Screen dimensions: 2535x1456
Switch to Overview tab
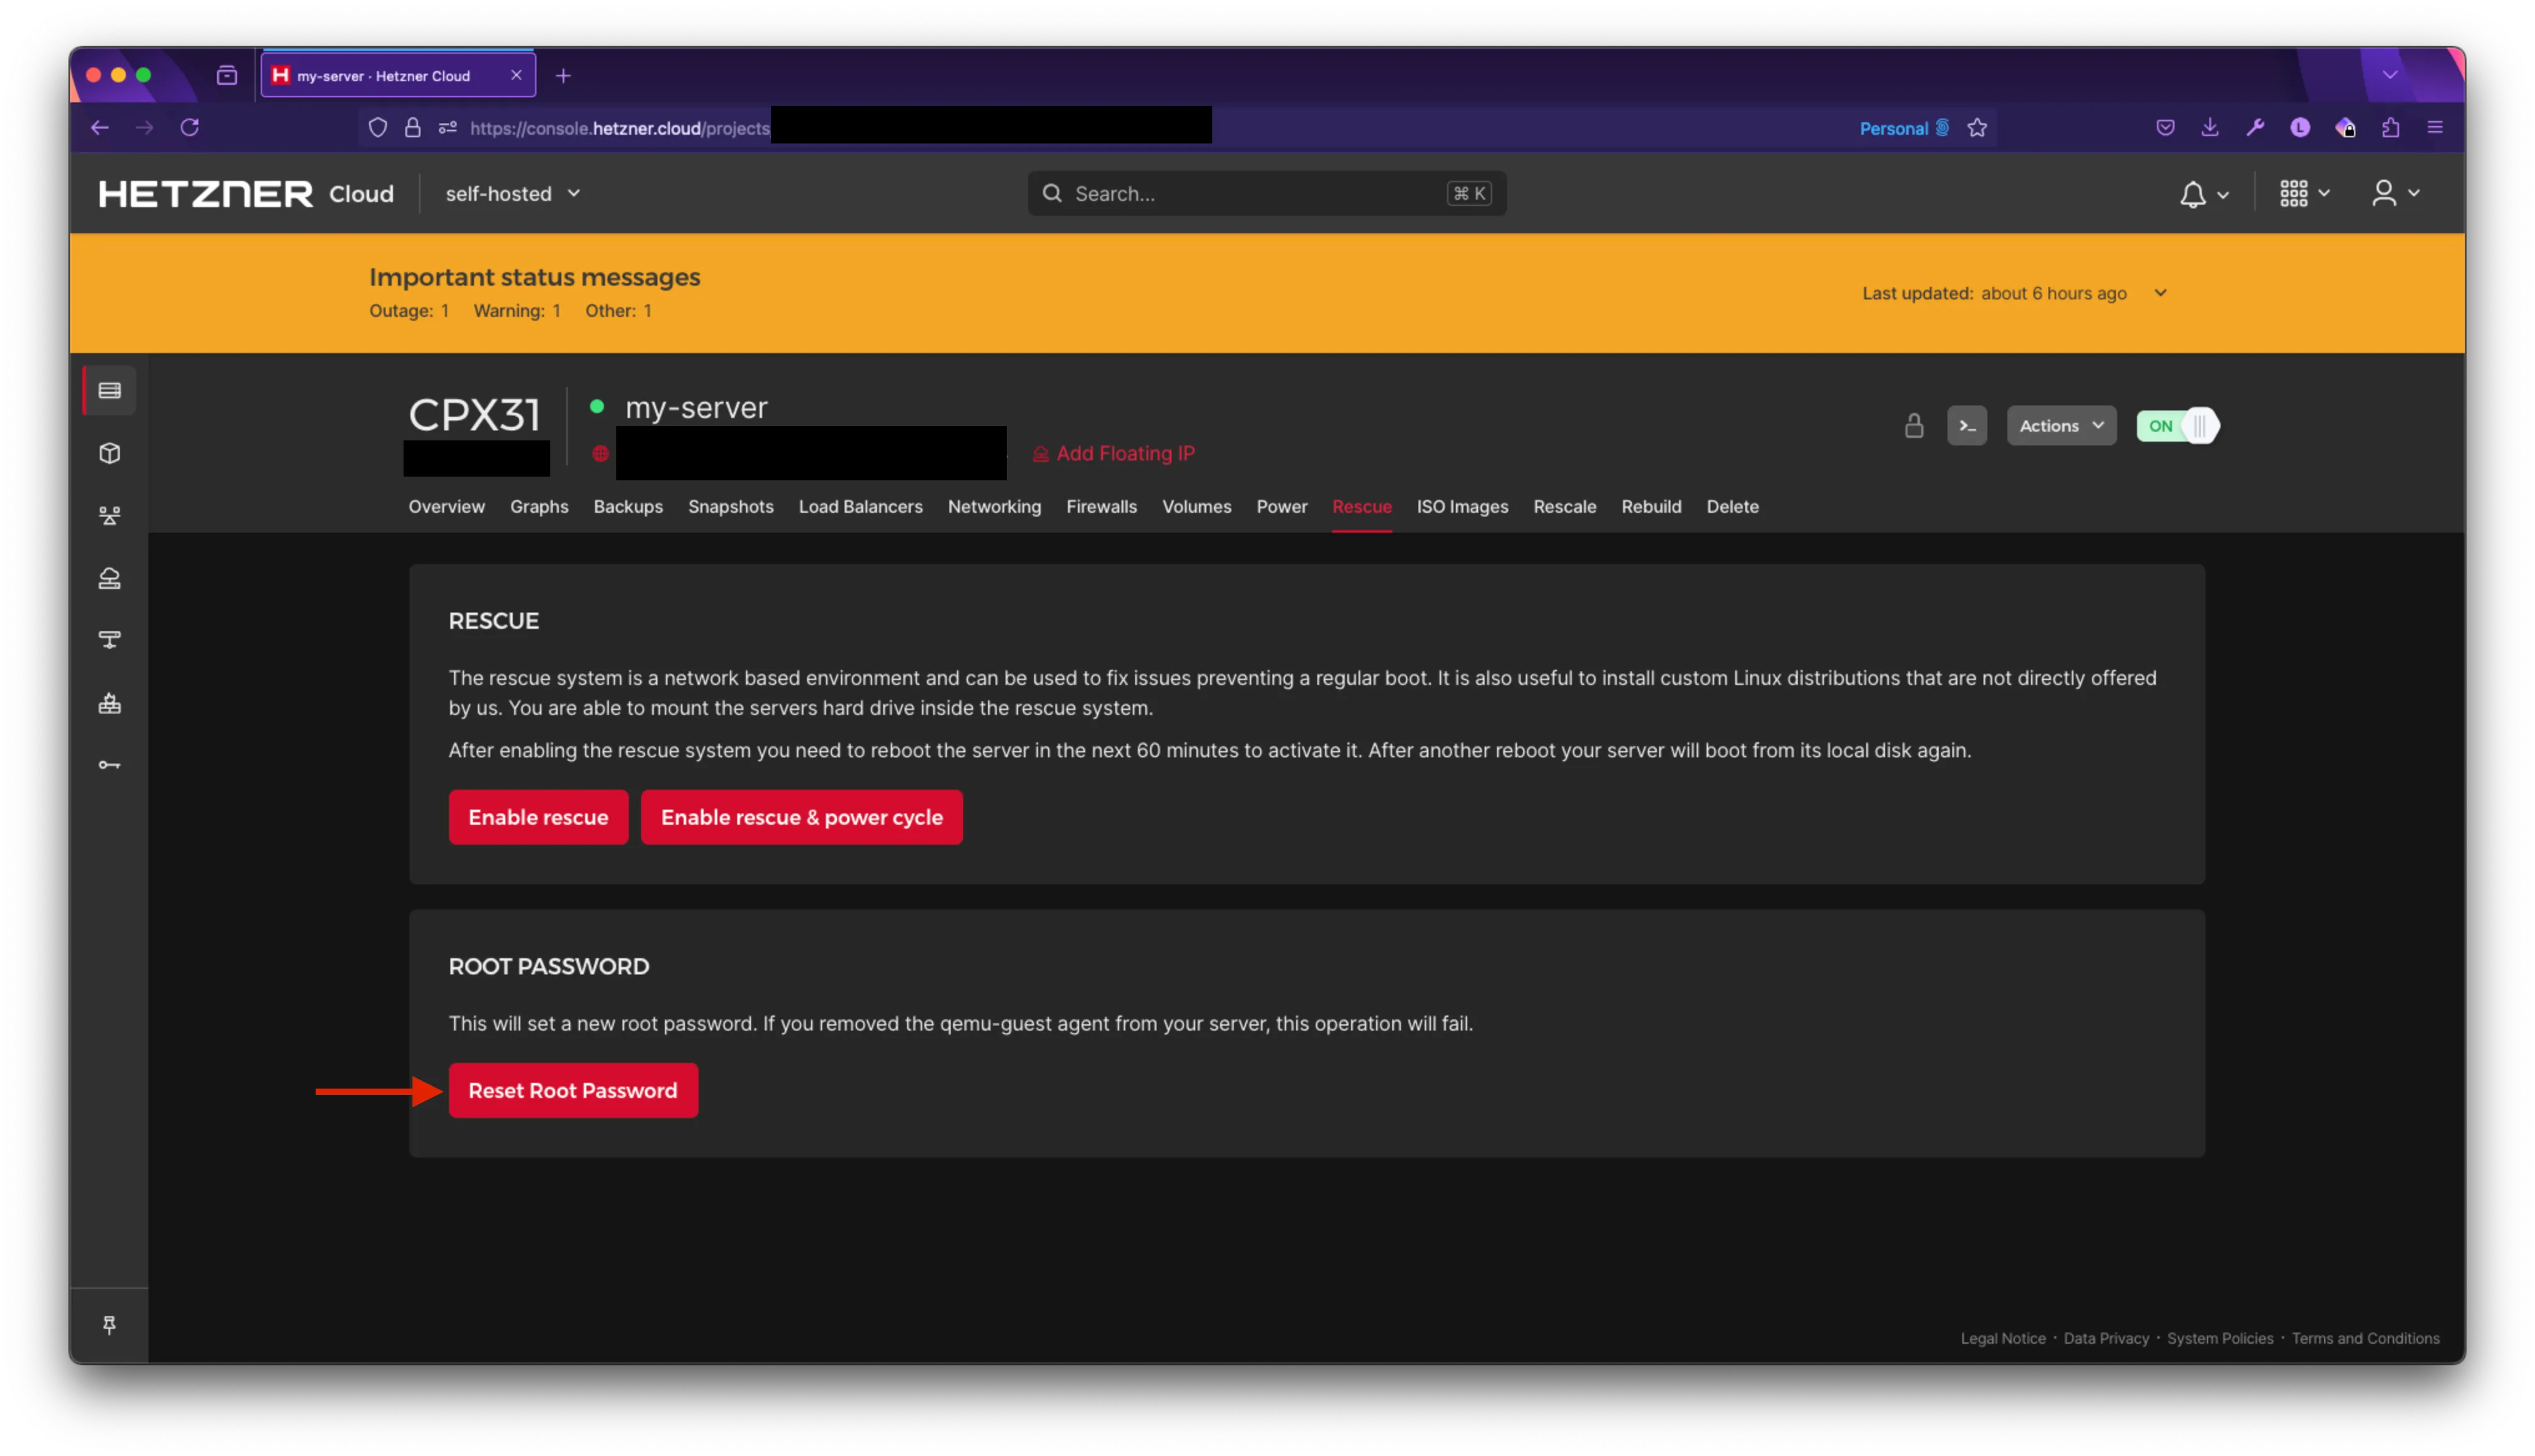coord(446,507)
